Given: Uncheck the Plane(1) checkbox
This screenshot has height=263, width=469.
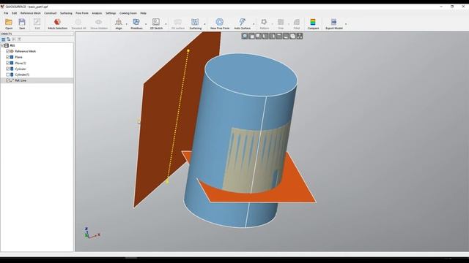Looking at the screenshot, I should click(8, 63).
